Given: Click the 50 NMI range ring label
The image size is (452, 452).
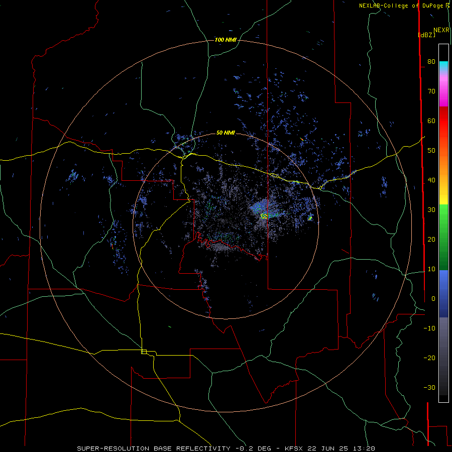Looking at the screenshot, I should (225, 133).
